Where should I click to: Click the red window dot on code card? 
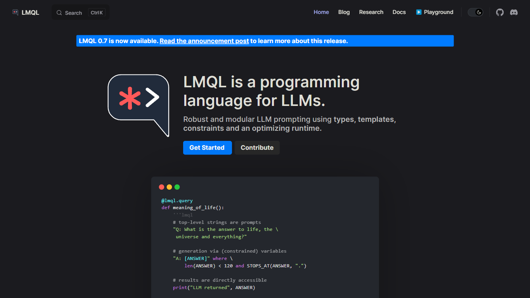coord(161,187)
